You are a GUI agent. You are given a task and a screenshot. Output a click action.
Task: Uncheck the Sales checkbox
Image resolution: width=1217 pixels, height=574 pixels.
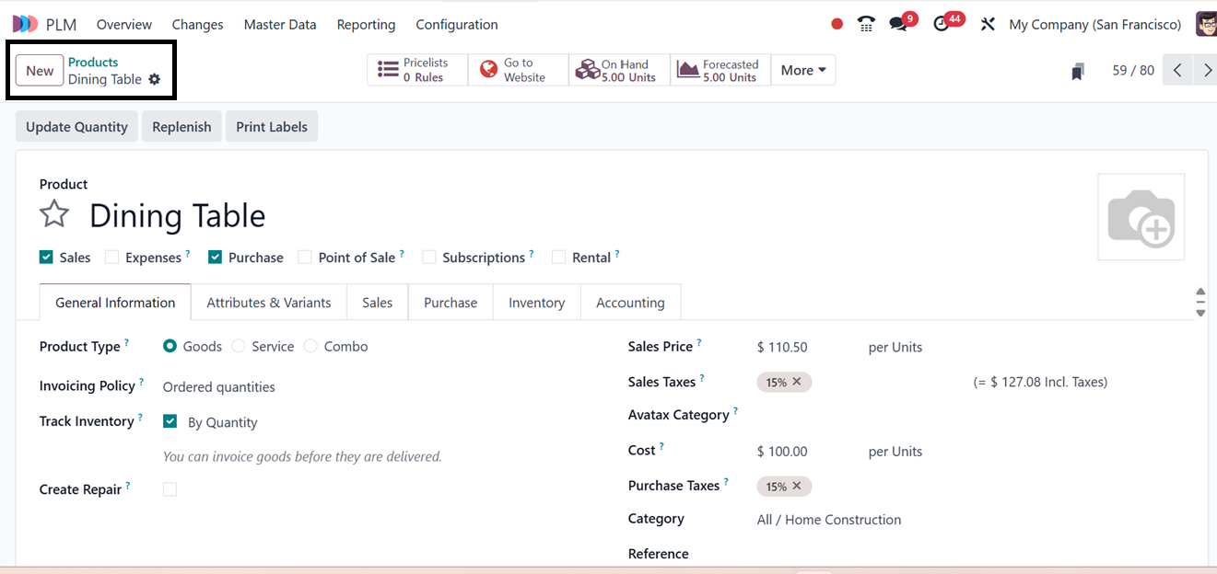tap(46, 258)
